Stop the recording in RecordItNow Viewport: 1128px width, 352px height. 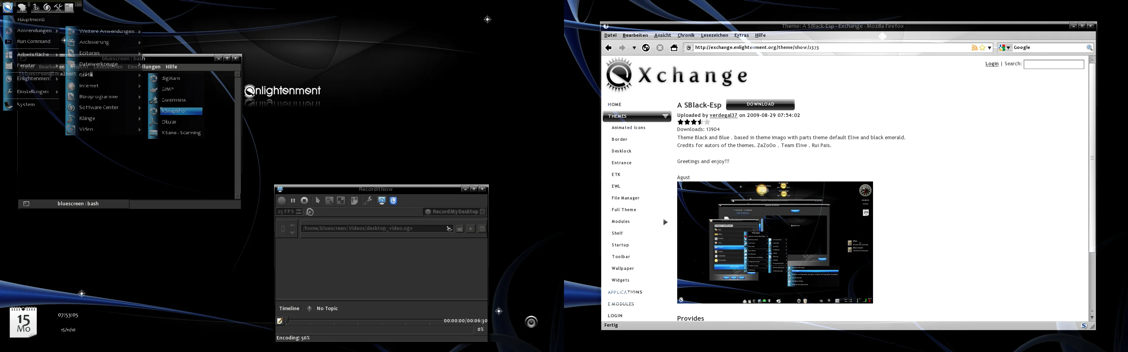tap(304, 201)
